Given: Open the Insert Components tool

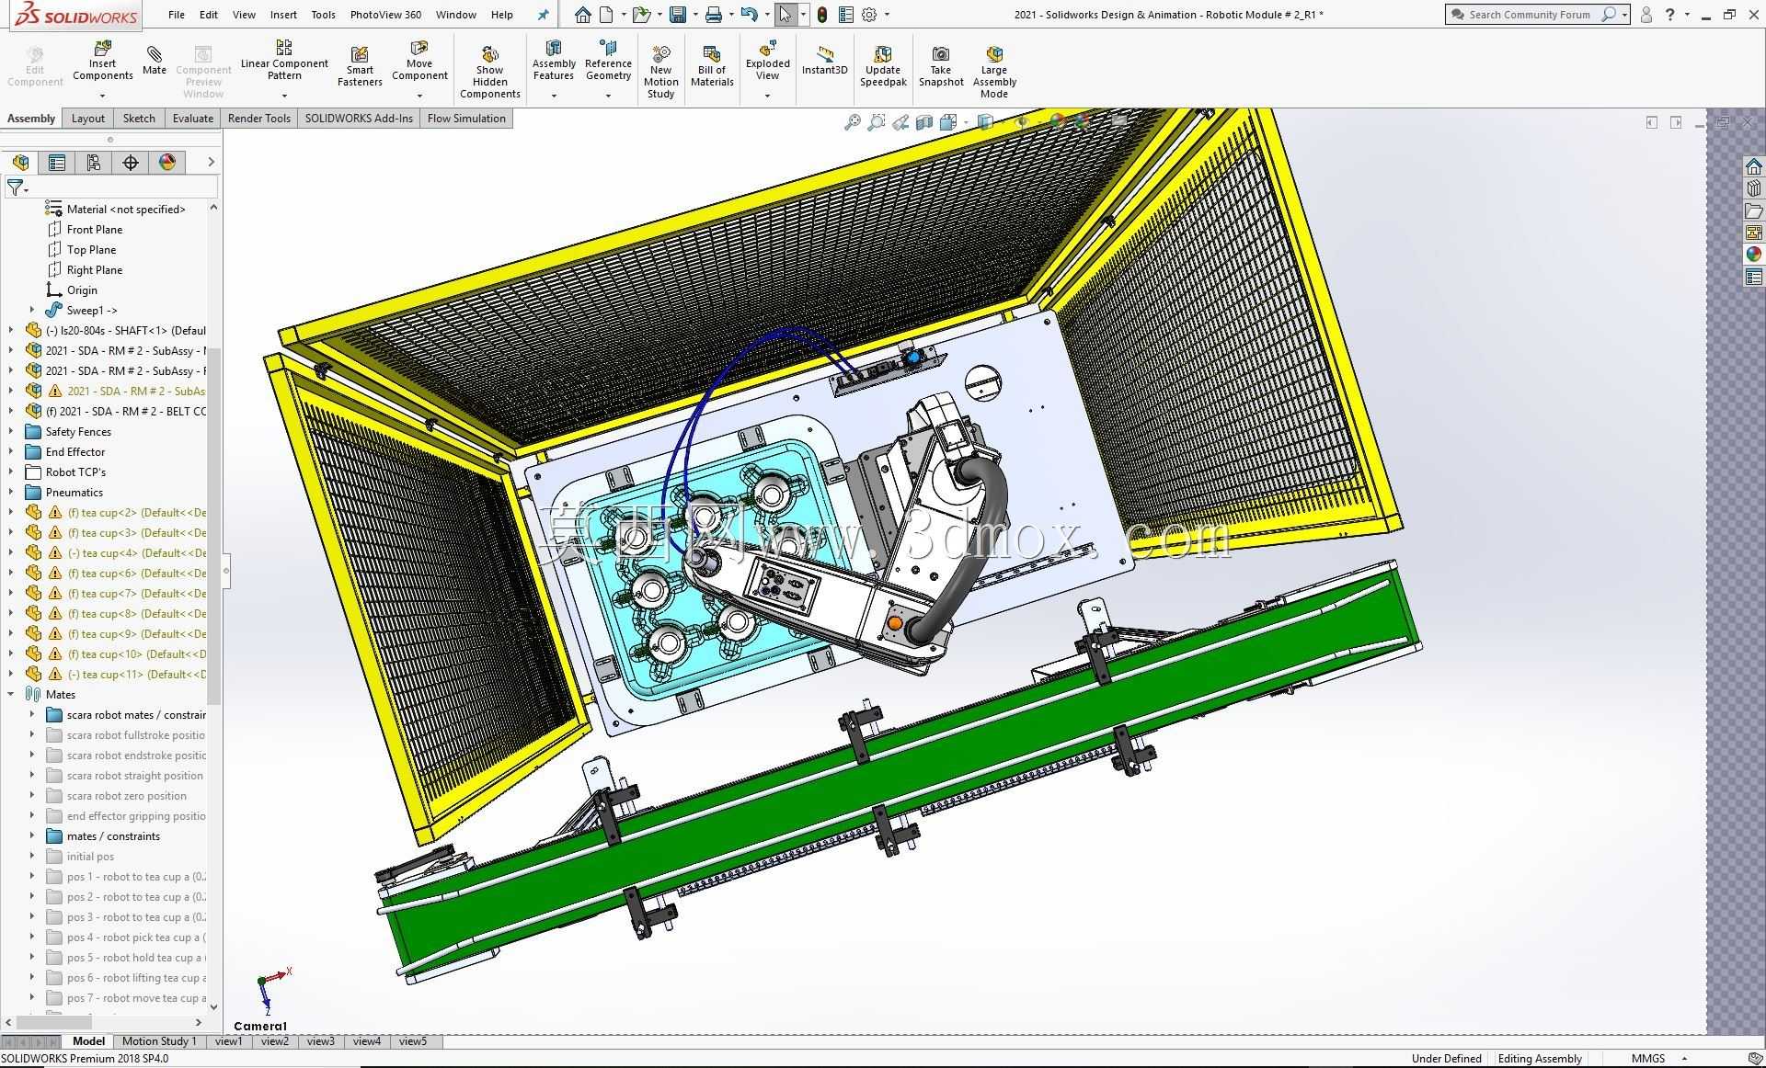Looking at the screenshot, I should (x=102, y=61).
